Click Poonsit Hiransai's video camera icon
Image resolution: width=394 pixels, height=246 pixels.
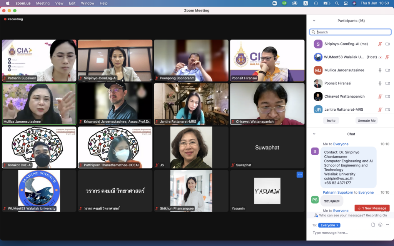pyautogui.click(x=387, y=83)
